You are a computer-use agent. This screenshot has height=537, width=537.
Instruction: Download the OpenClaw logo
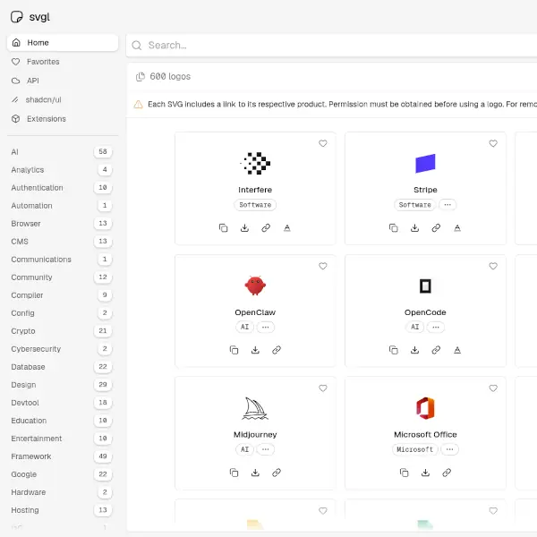(255, 350)
